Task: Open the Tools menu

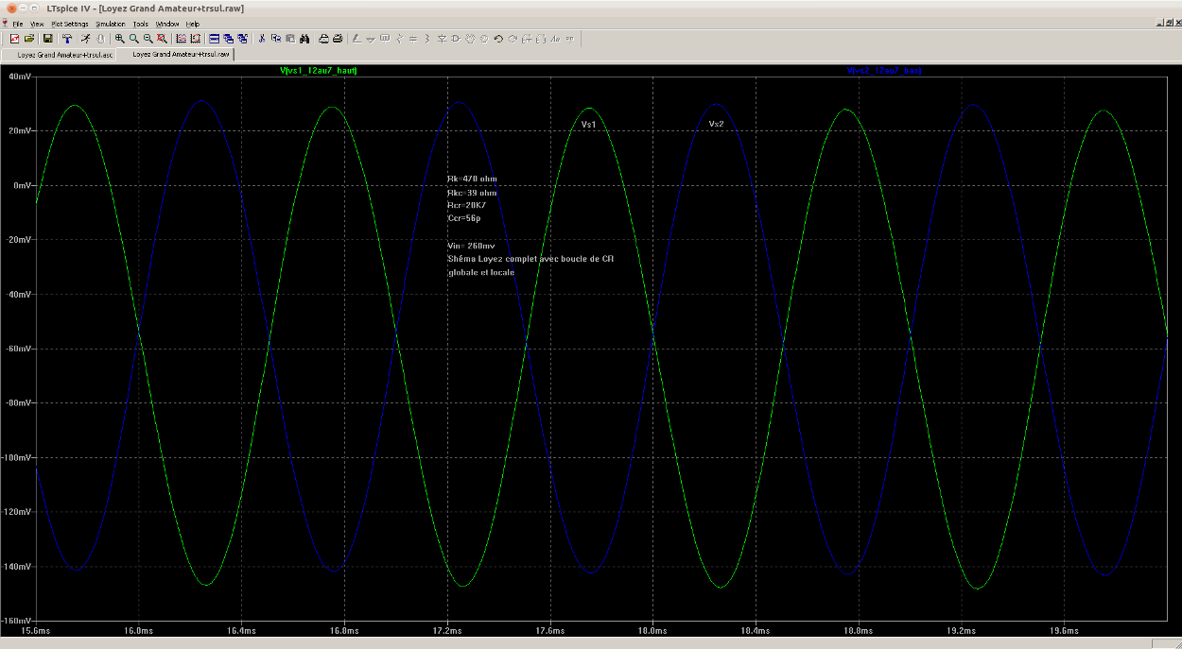Action: [141, 24]
